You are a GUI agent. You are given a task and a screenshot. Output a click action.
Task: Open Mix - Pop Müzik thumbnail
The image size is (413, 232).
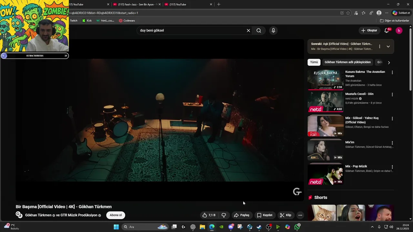[x=326, y=174]
